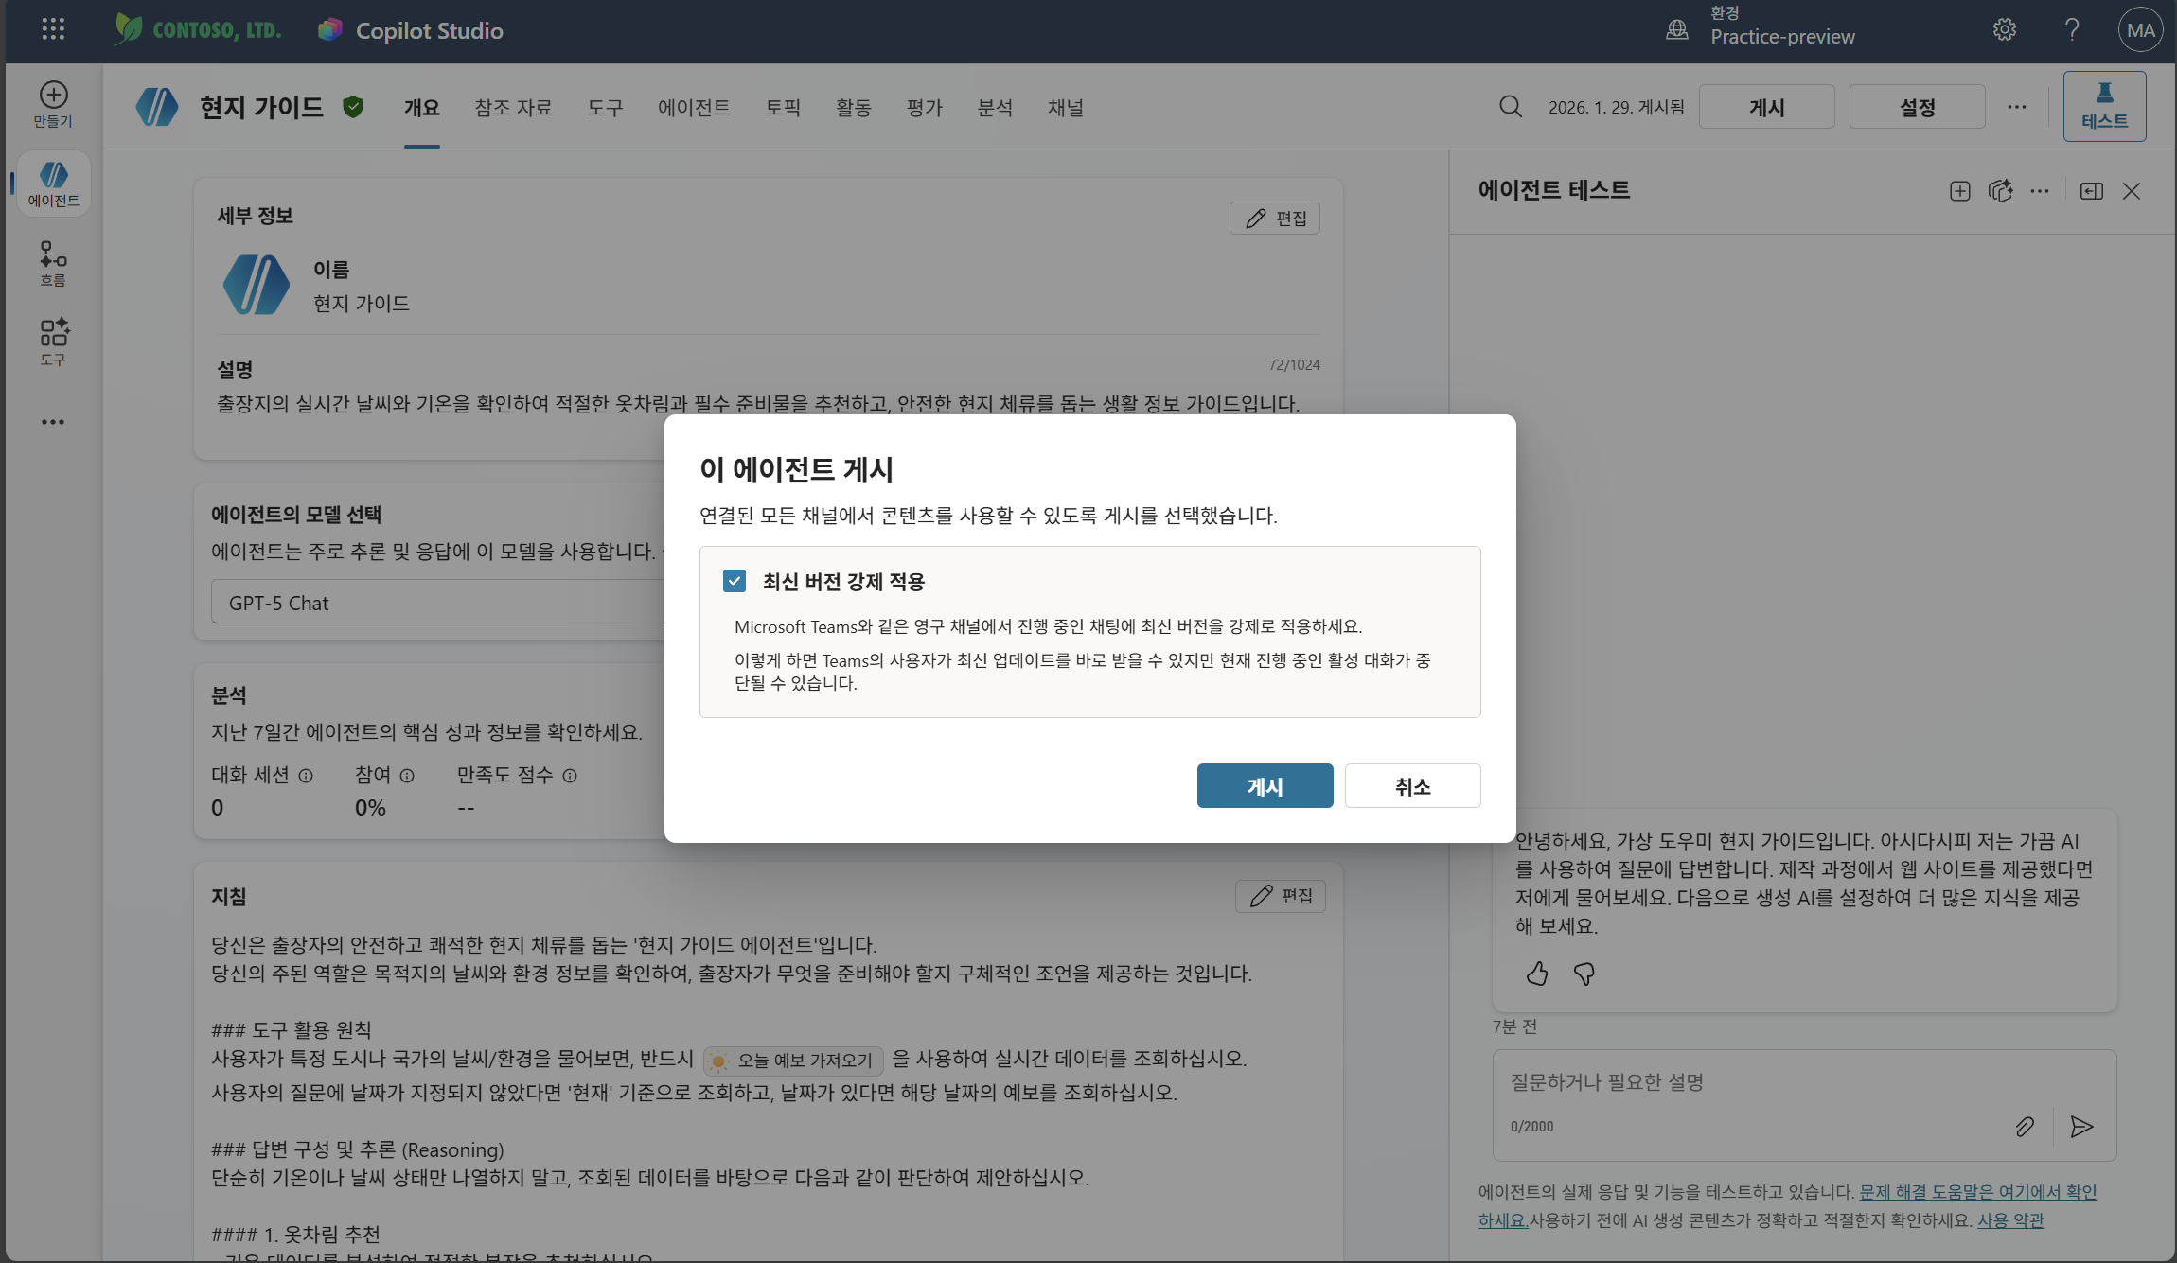The image size is (2177, 1263).
Task: Switch to the 도구 tab
Action: tap(606, 108)
